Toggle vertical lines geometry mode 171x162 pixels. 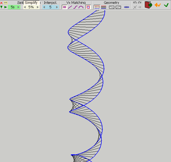point(97,7)
